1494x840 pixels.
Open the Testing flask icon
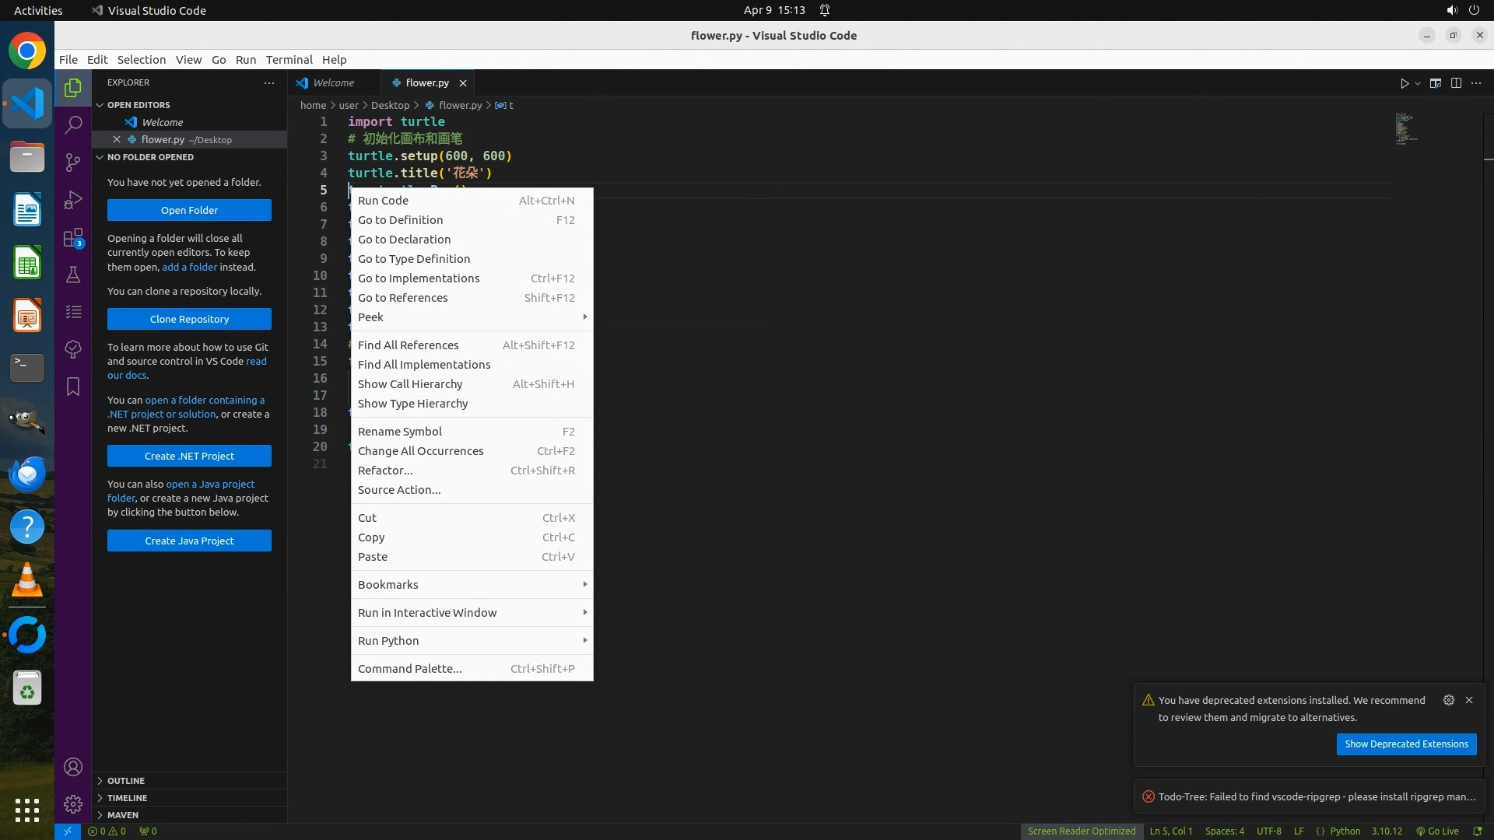tap(73, 275)
